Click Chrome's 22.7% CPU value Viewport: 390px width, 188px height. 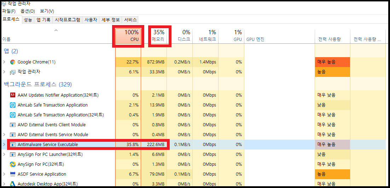(133, 62)
